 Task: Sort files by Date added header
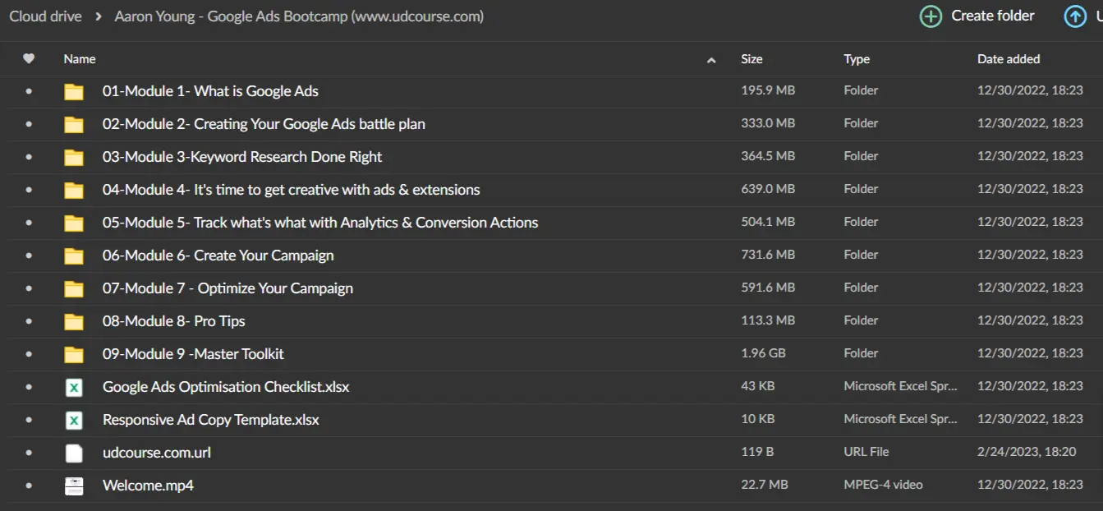(1008, 59)
